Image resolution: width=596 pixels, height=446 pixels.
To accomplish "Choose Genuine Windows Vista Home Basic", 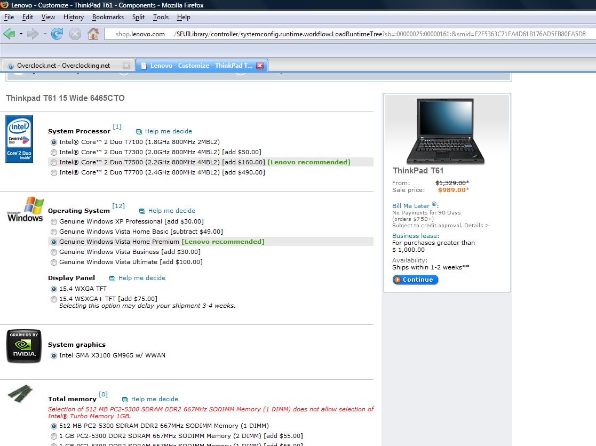I will click(x=53, y=232).
